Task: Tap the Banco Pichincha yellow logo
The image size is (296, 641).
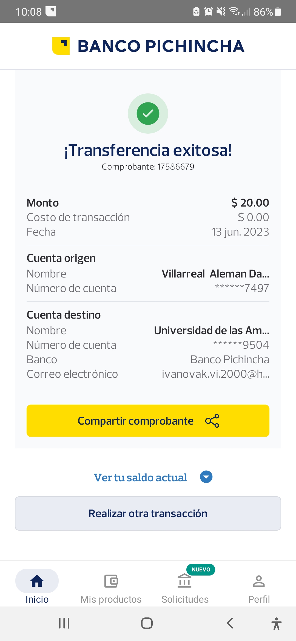Action: pos(61,46)
